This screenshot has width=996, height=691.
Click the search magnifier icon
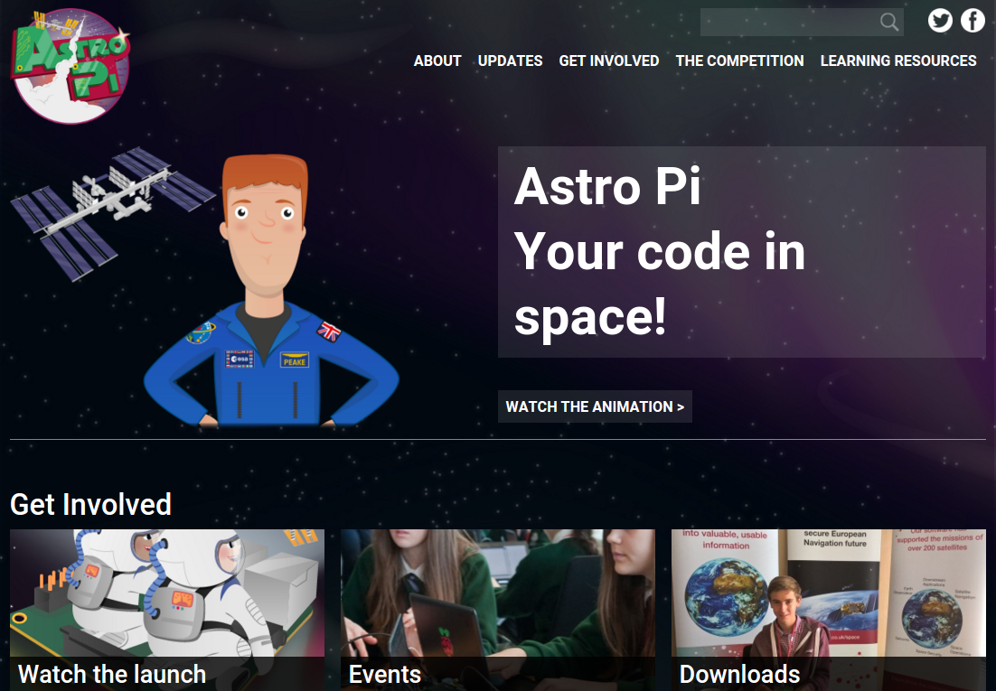(889, 23)
